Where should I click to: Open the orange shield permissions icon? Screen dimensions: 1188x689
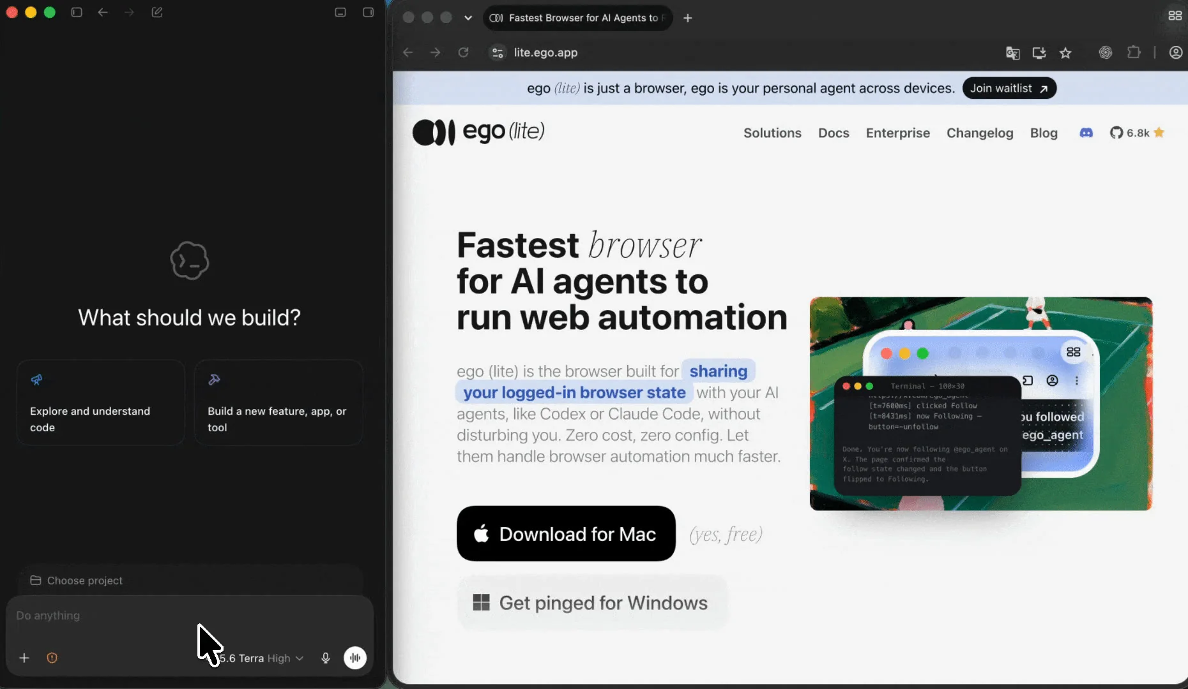coord(52,658)
